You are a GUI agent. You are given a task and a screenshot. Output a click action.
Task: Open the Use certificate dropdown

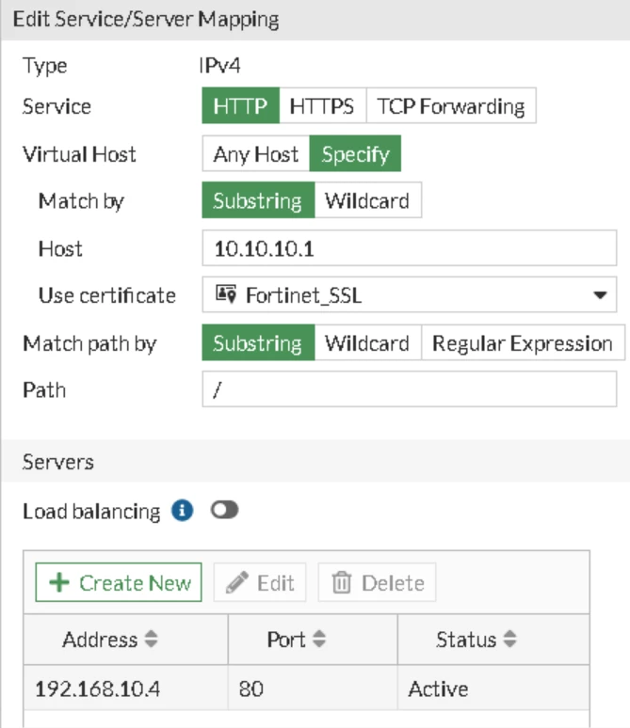(x=409, y=294)
